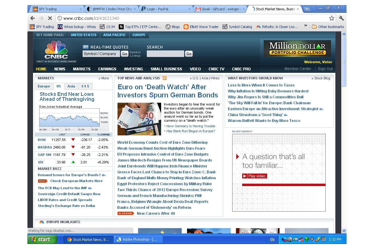374x249 pixels.
Task: Click the scrollbar down arrow
Action: (x=344, y=231)
